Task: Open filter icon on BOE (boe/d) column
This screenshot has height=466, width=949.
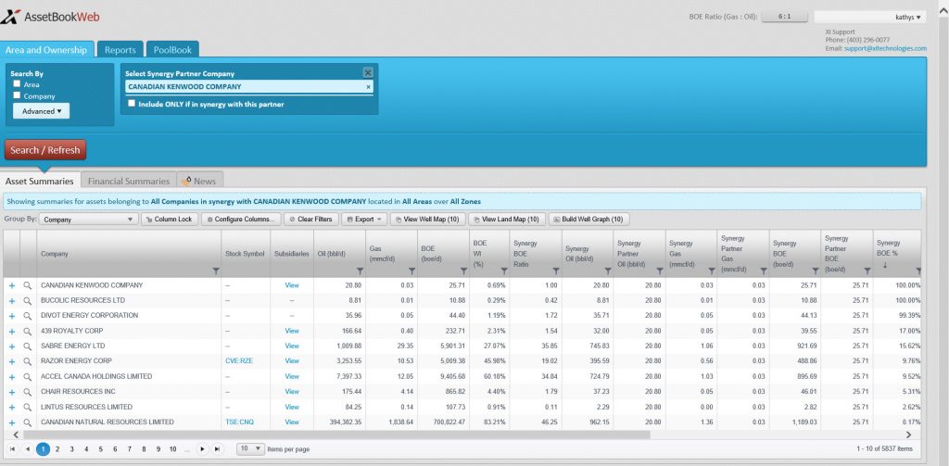Action: coord(463,271)
